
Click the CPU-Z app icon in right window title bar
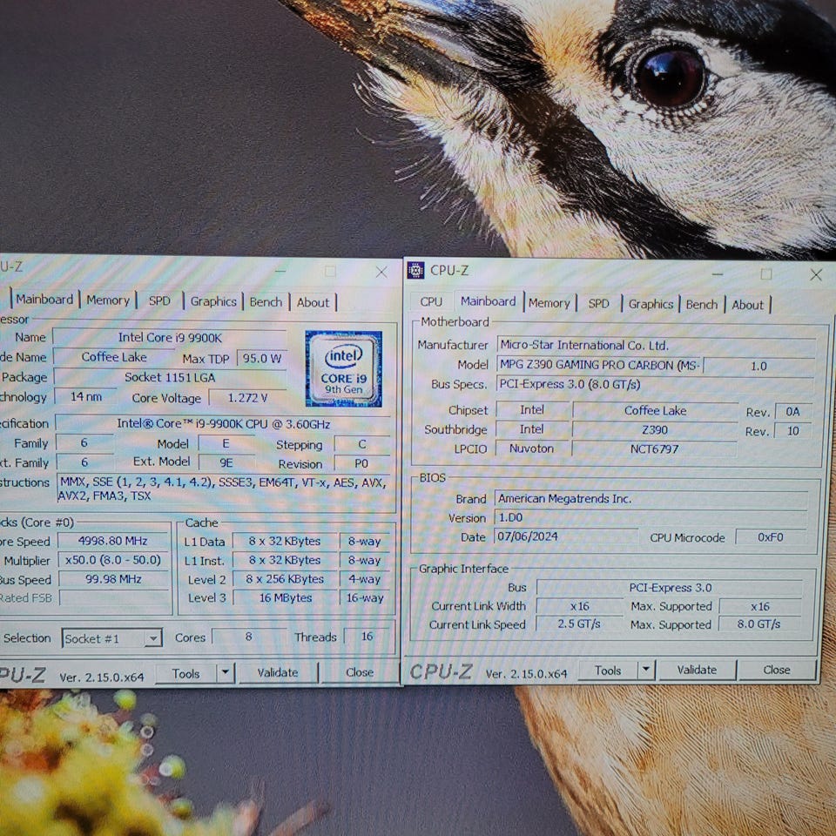[416, 270]
